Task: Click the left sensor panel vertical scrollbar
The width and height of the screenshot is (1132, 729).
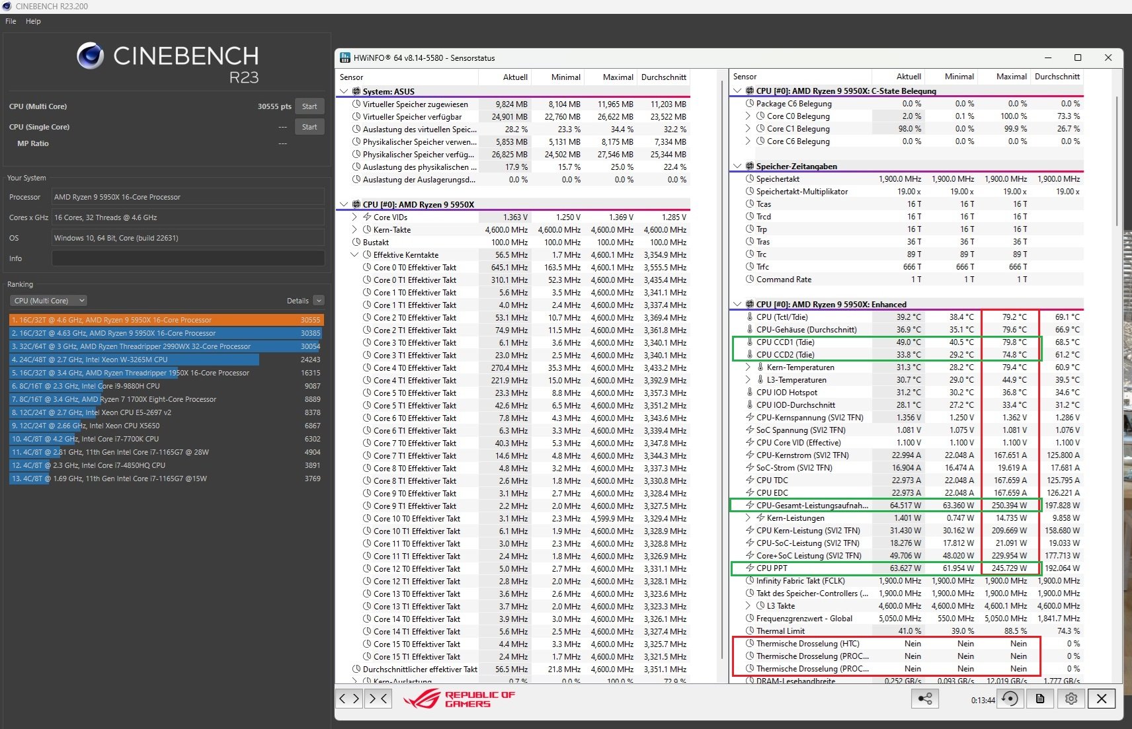Action: pos(723,370)
